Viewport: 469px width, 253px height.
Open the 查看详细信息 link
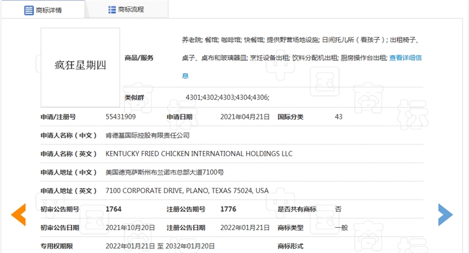pos(405,58)
